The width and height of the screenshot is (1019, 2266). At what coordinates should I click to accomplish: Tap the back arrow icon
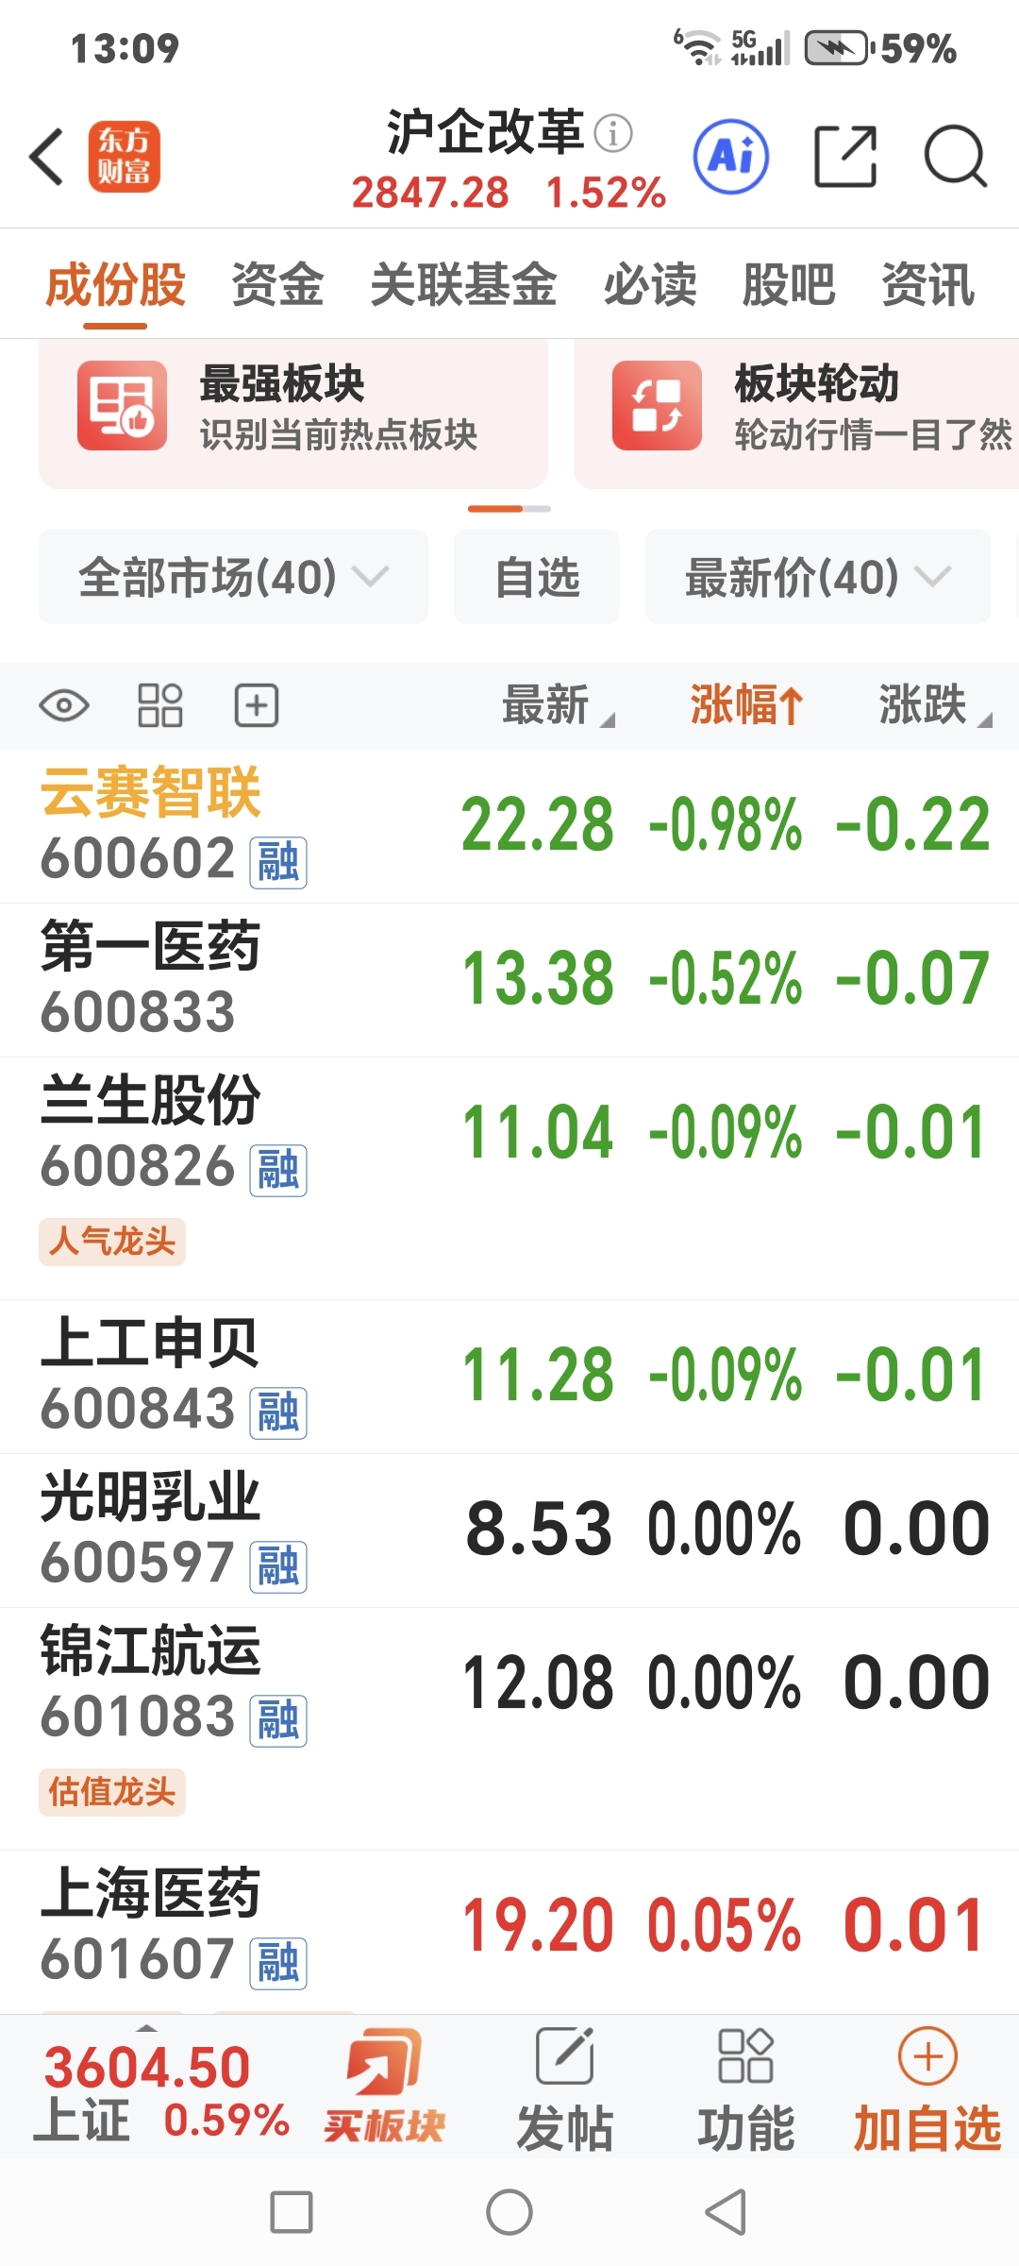[47, 157]
